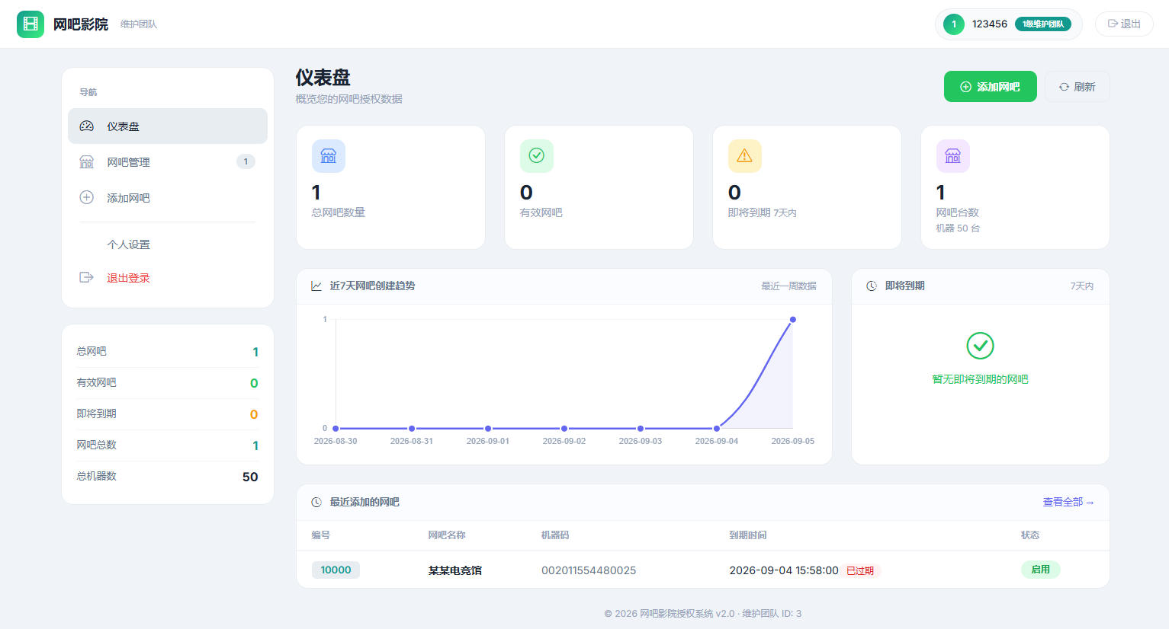The width and height of the screenshot is (1169, 629).
Task: Click the 退出 button in top bar
Action: coord(1124,24)
